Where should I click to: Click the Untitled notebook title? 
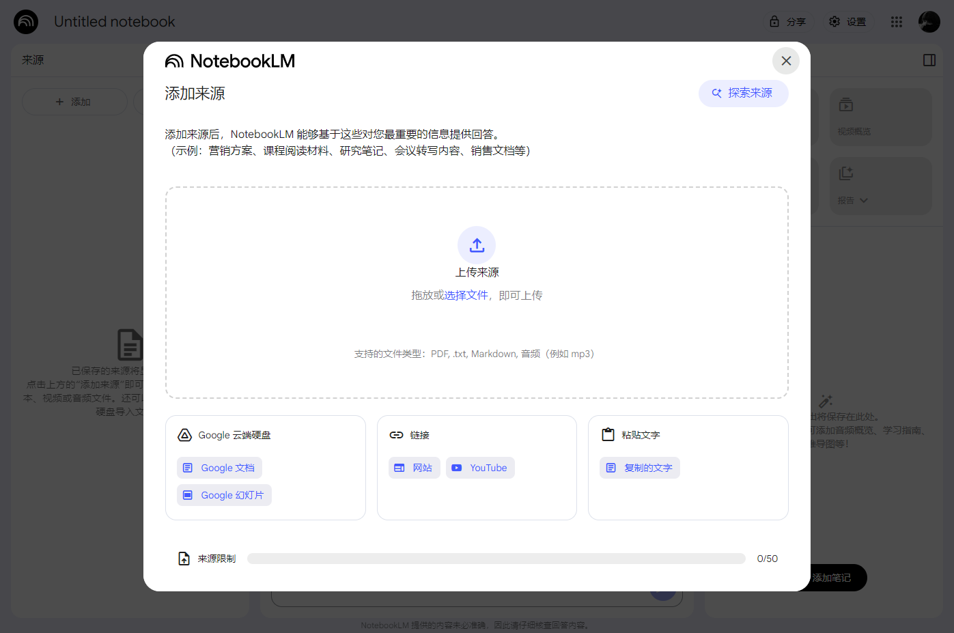115,22
